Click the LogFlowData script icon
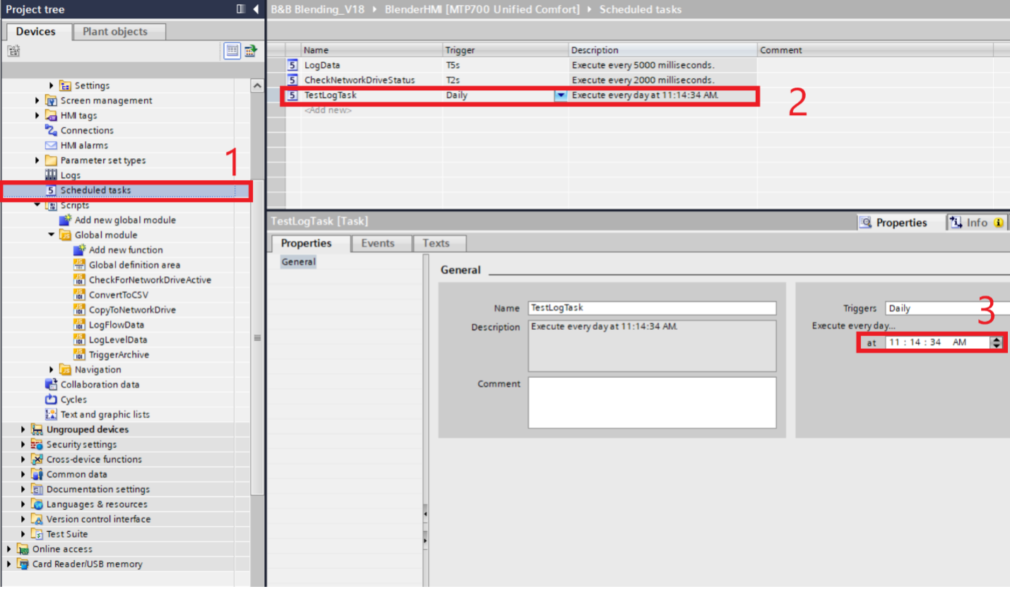This screenshot has width=1010, height=589. point(79,324)
